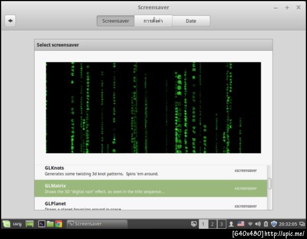Click the window list icon beside the clock
The image size is (307, 239).
[x=302, y=224]
